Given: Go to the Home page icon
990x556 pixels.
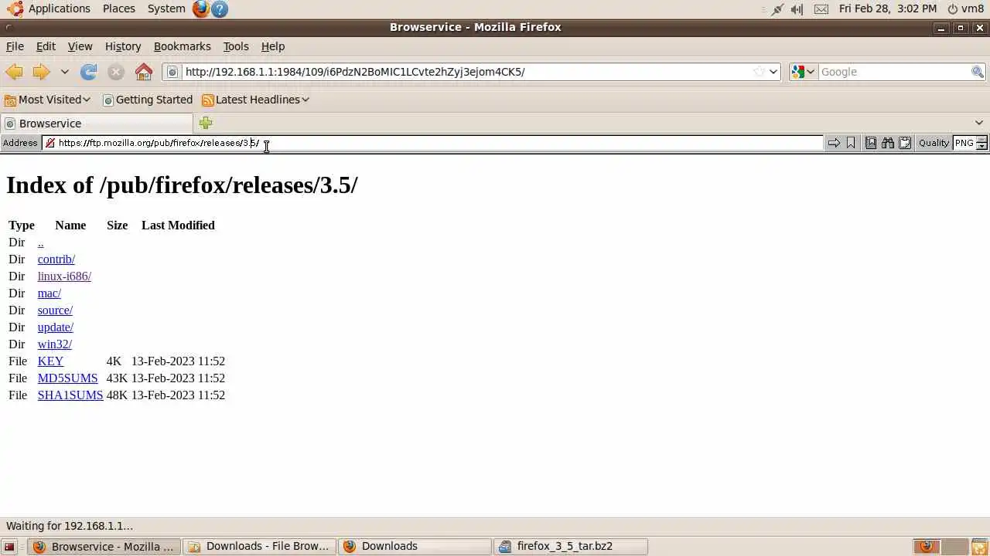Looking at the screenshot, I should pyautogui.click(x=144, y=72).
